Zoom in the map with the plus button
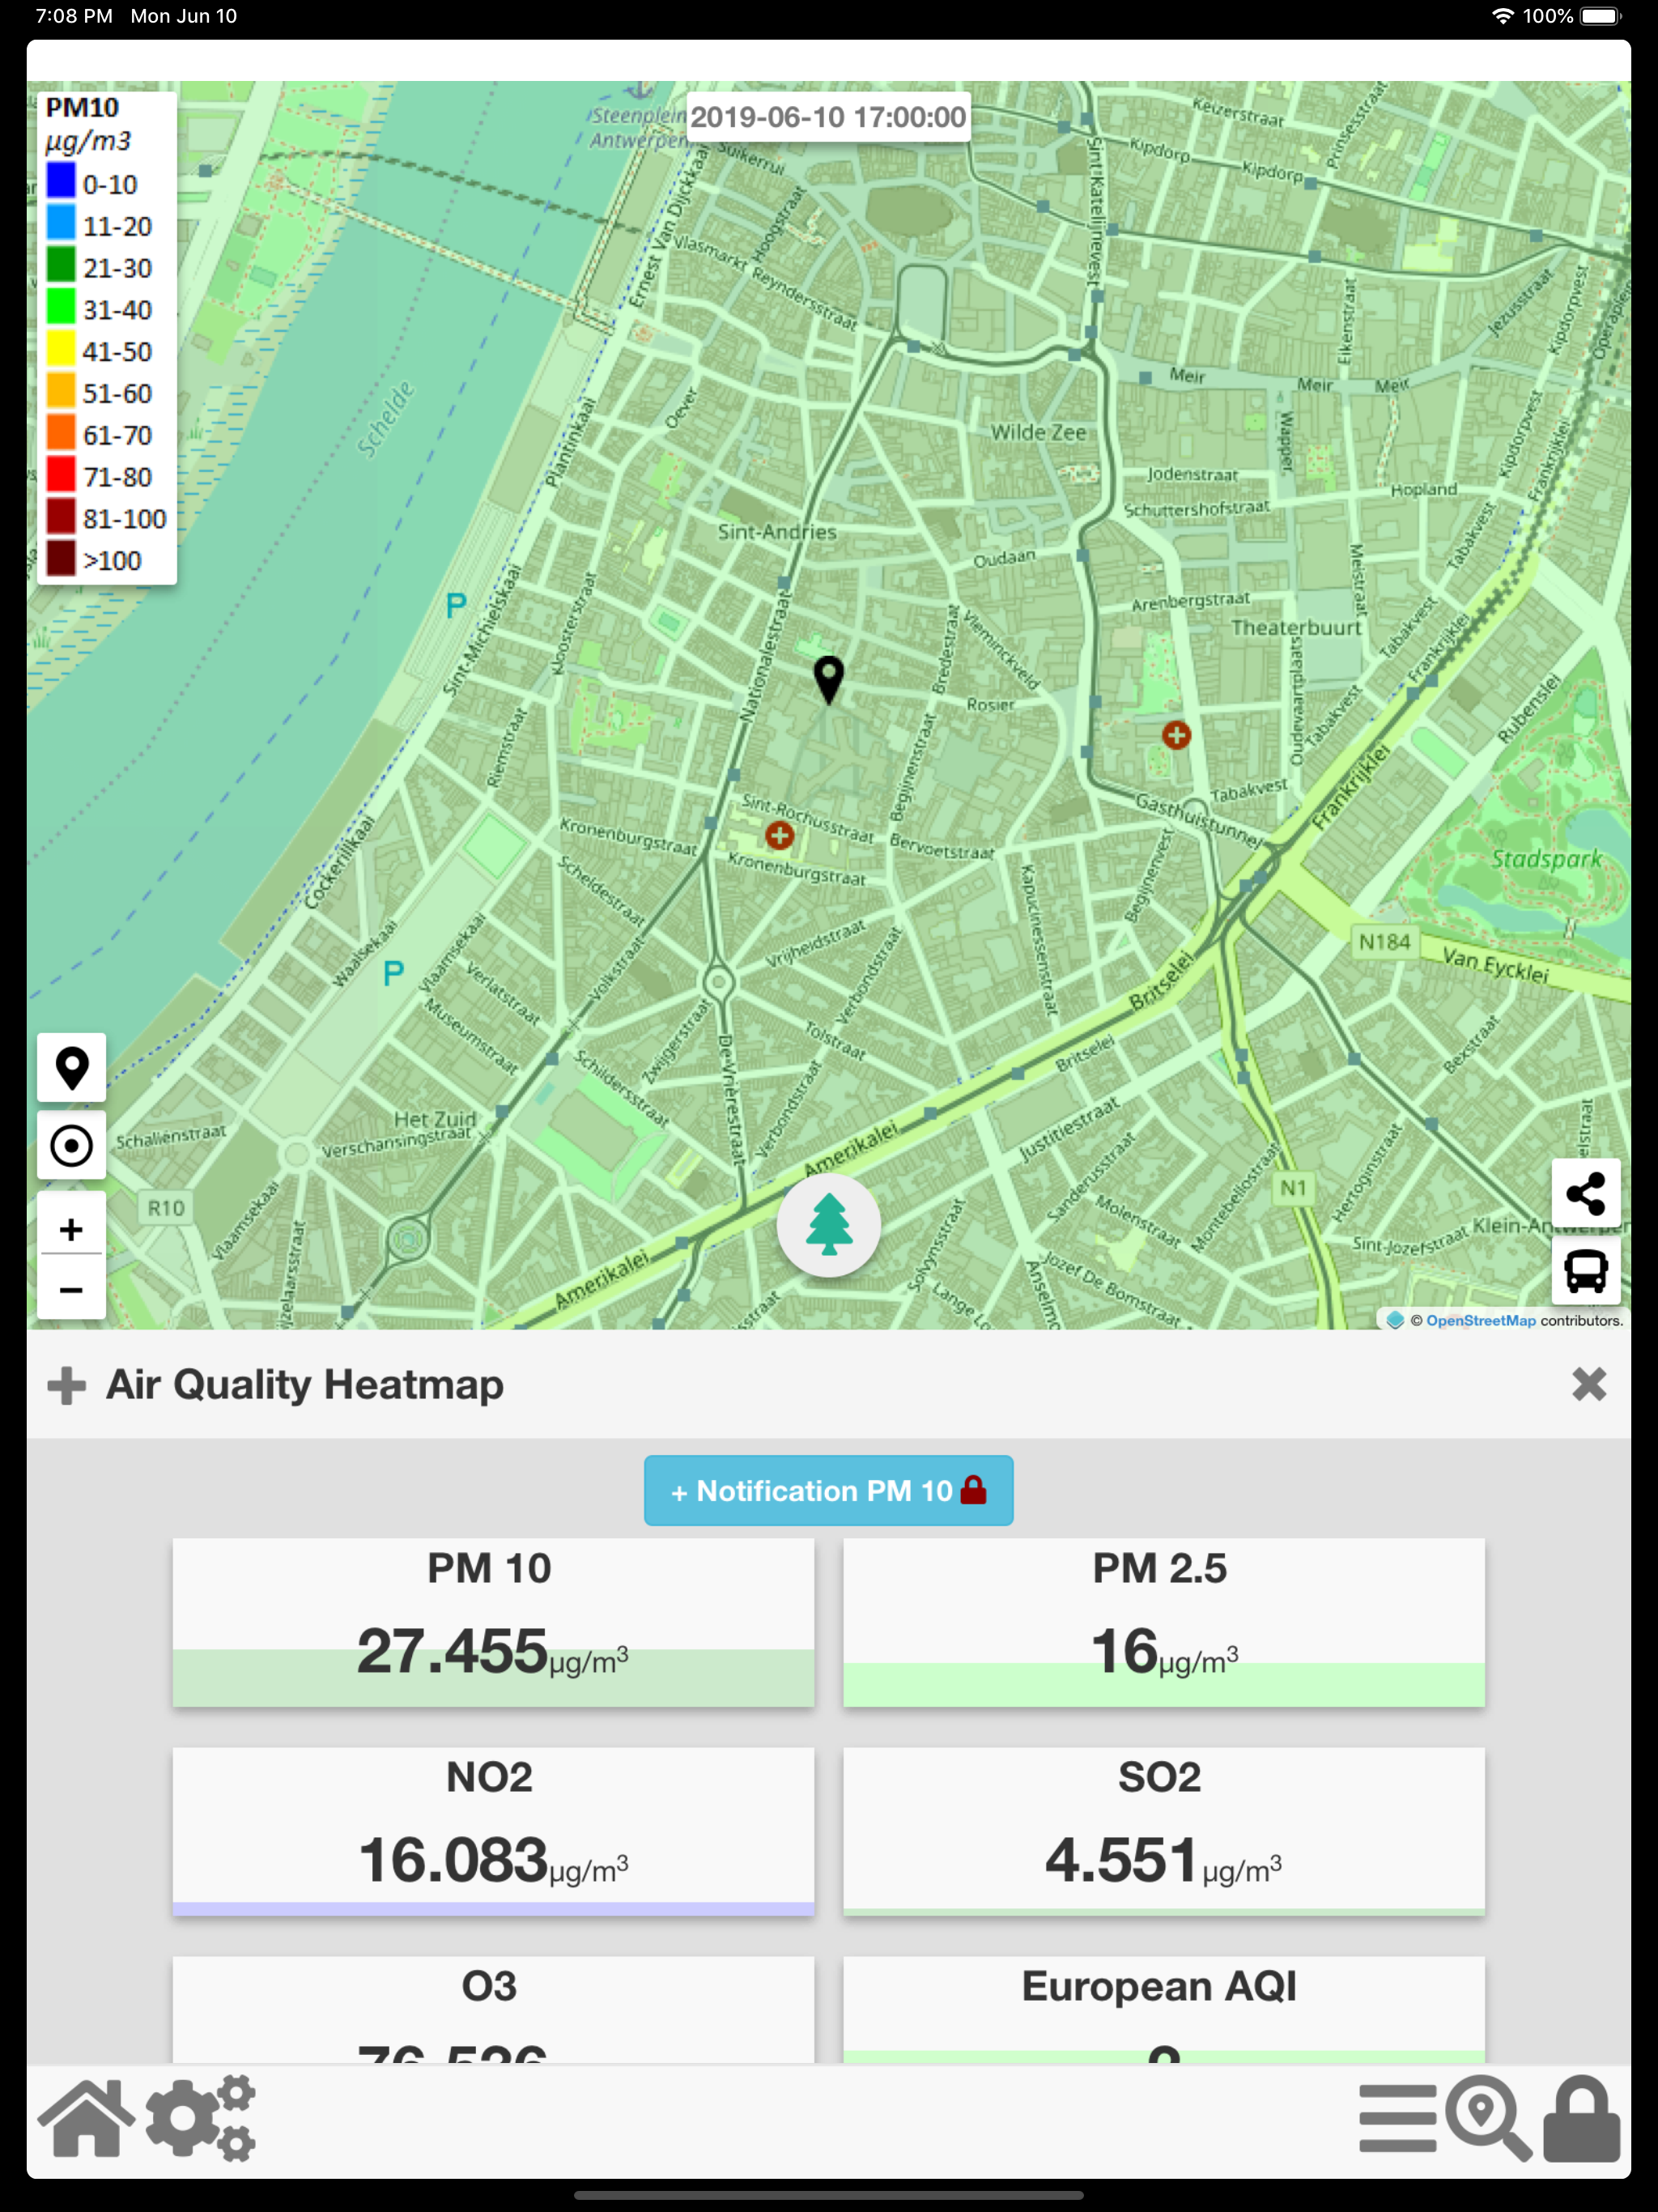Image resolution: width=1658 pixels, height=2212 pixels. point(71,1229)
